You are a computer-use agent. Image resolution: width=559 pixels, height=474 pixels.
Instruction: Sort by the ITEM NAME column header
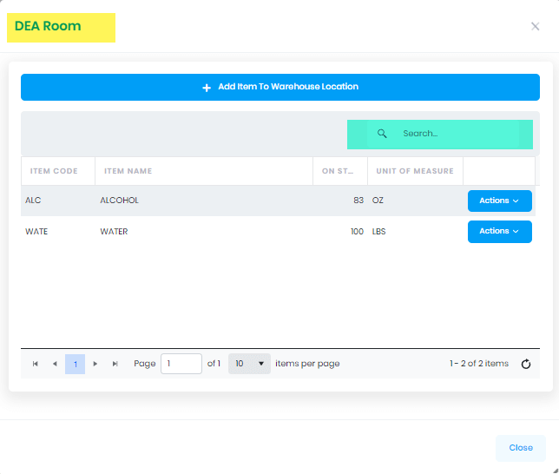[x=204, y=171]
